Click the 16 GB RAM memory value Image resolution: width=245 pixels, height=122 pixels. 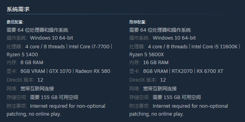pyautogui.click(x=156, y=62)
